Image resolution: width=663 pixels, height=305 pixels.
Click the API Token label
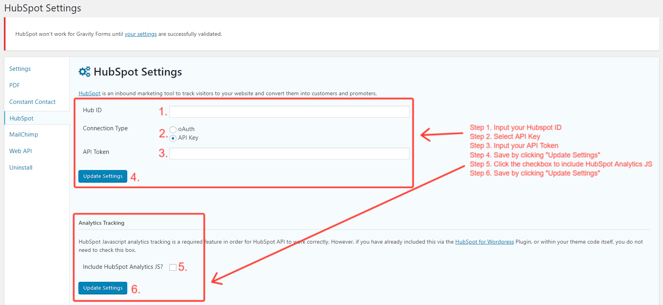[x=96, y=152]
